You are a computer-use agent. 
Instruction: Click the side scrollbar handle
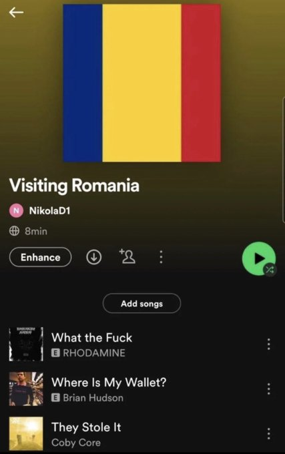(x=284, y=160)
